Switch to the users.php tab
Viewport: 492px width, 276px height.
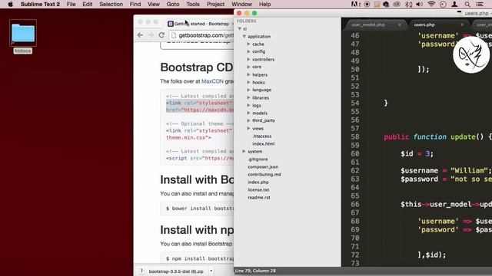click(x=424, y=25)
